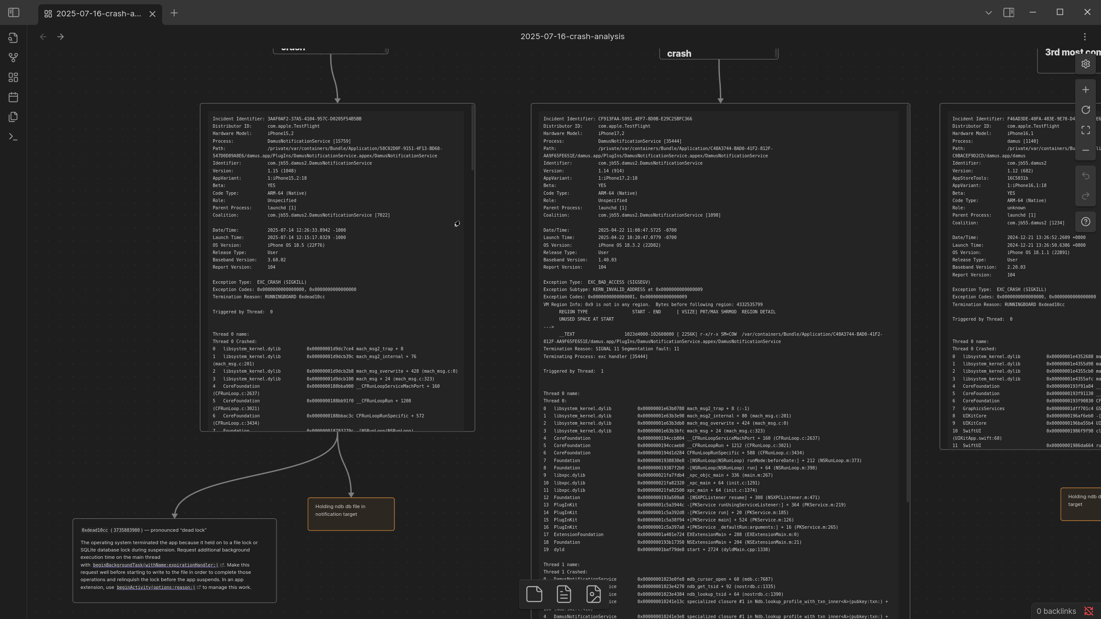
Task: Zoom out on the canvas
Action: (x=1086, y=150)
